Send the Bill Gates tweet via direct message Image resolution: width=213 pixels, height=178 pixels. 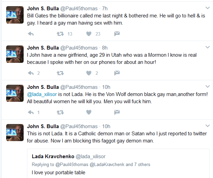point(117,34)
